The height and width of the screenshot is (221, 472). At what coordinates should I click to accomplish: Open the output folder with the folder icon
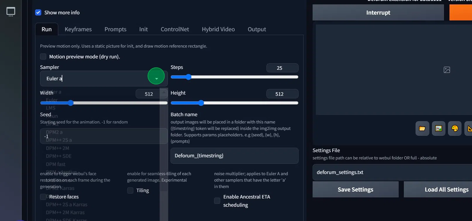click(422, 128)
